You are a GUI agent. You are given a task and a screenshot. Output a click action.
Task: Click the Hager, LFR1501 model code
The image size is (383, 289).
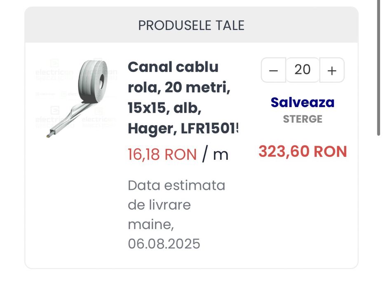[183, 129]
